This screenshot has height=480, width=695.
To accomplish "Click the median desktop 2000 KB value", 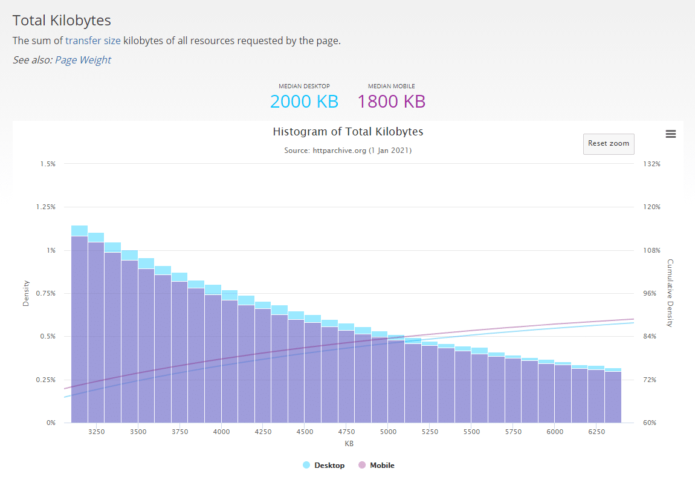I will [x=304, y=102].
